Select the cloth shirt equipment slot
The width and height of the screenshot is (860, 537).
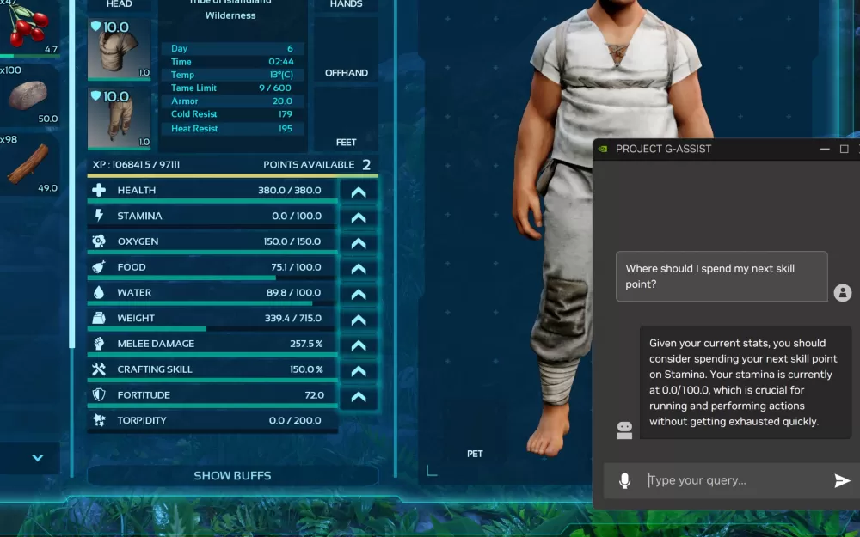click(x=119, y=49)
